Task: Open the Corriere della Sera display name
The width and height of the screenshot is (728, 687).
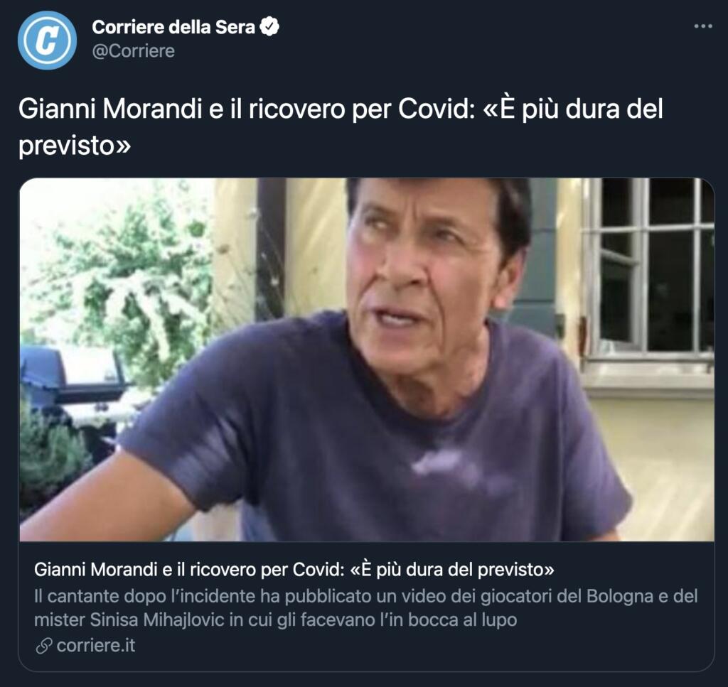Action: coord(173,27)
